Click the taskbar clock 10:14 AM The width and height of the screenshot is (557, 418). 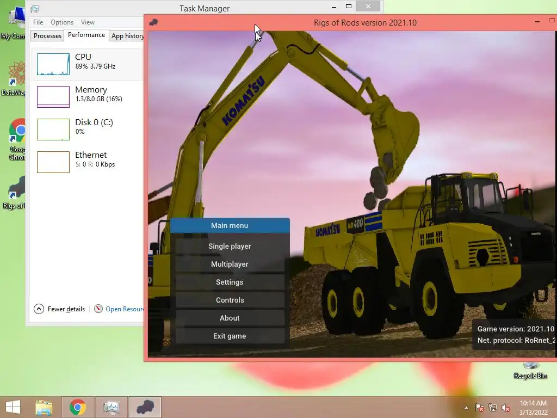[x=533, y=403]
